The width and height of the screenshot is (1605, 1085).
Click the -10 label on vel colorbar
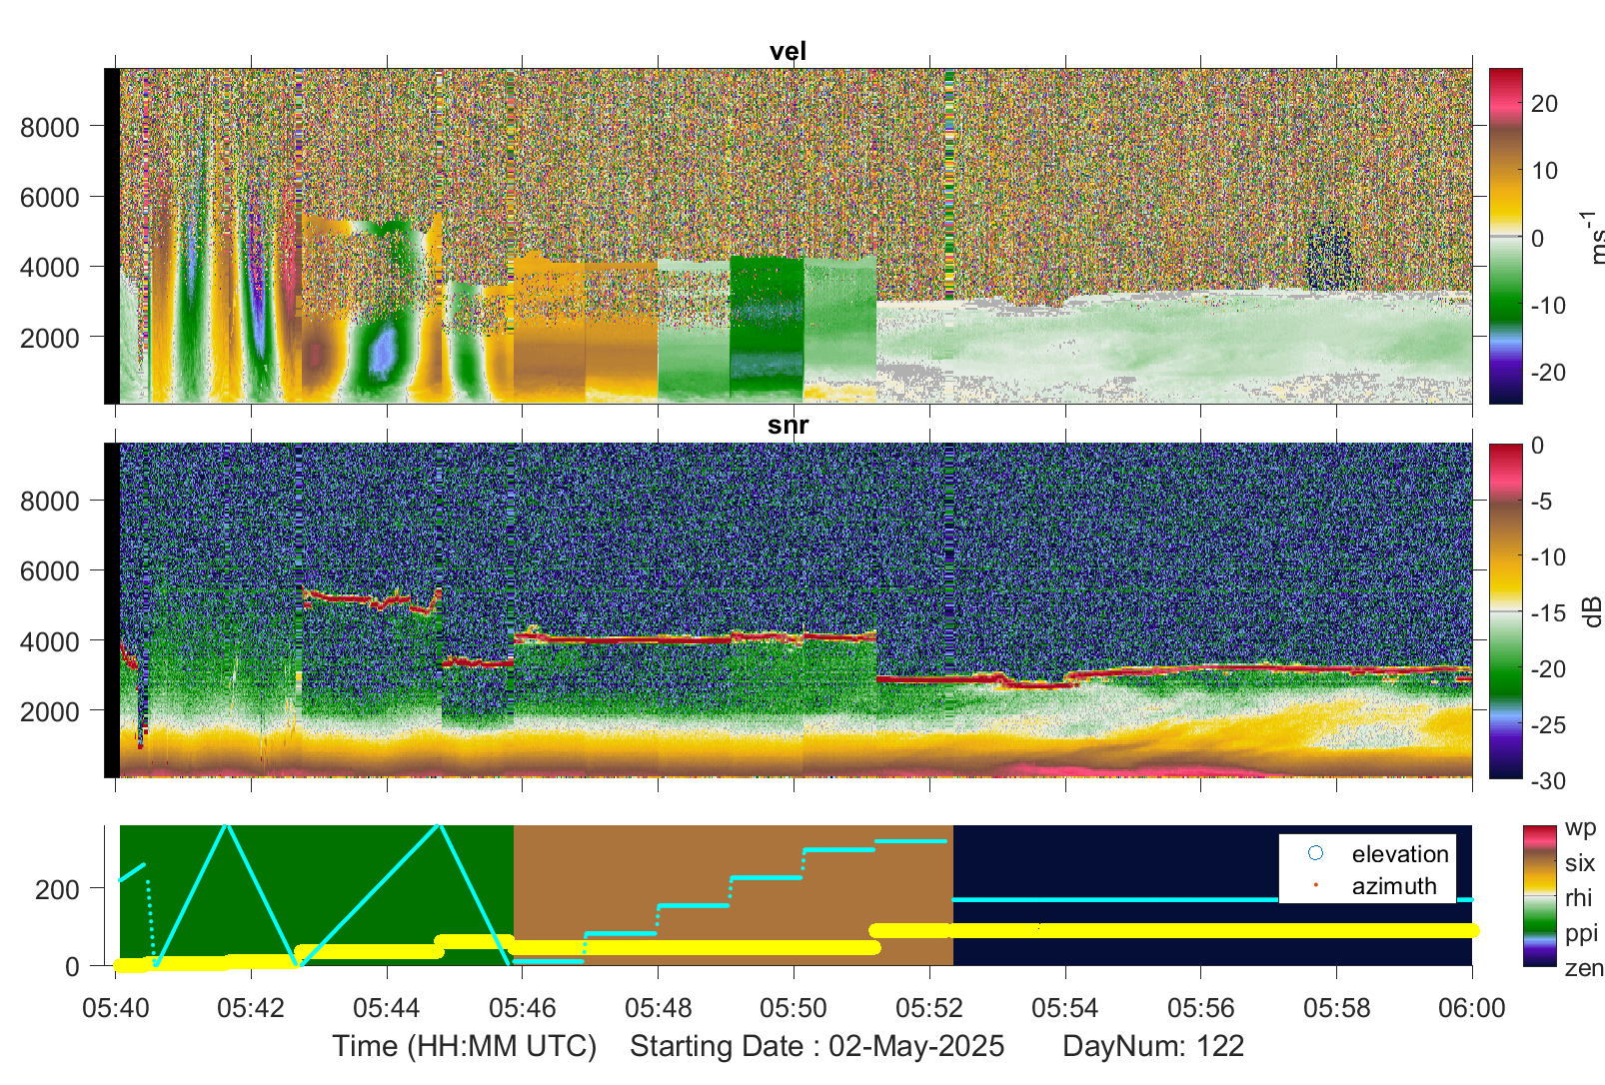(1548, 306)
